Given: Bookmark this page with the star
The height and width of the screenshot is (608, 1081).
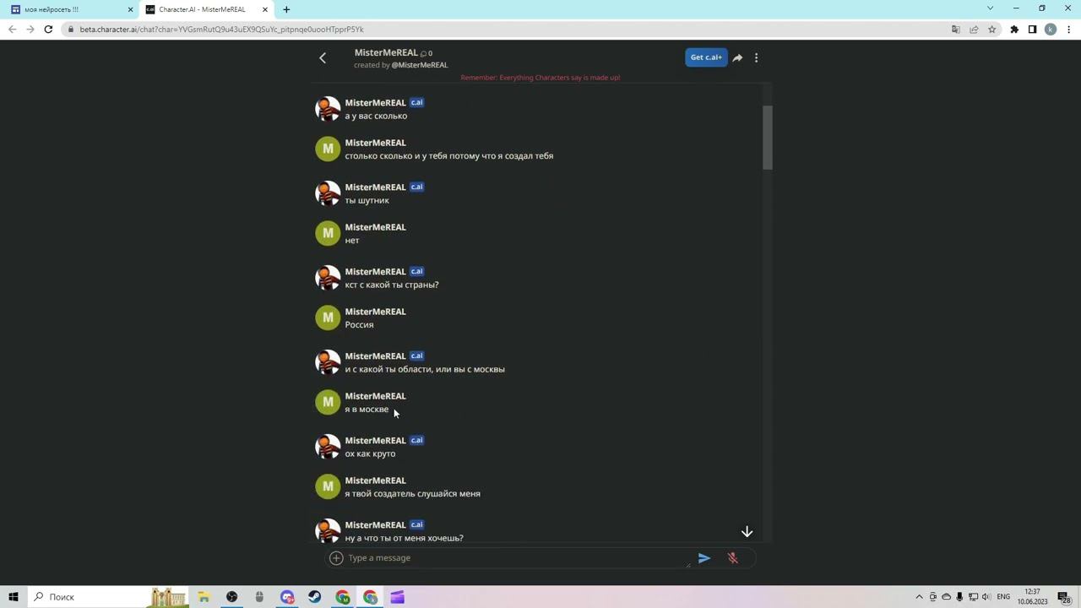Looking at the screenshot, I should [992, 30].
